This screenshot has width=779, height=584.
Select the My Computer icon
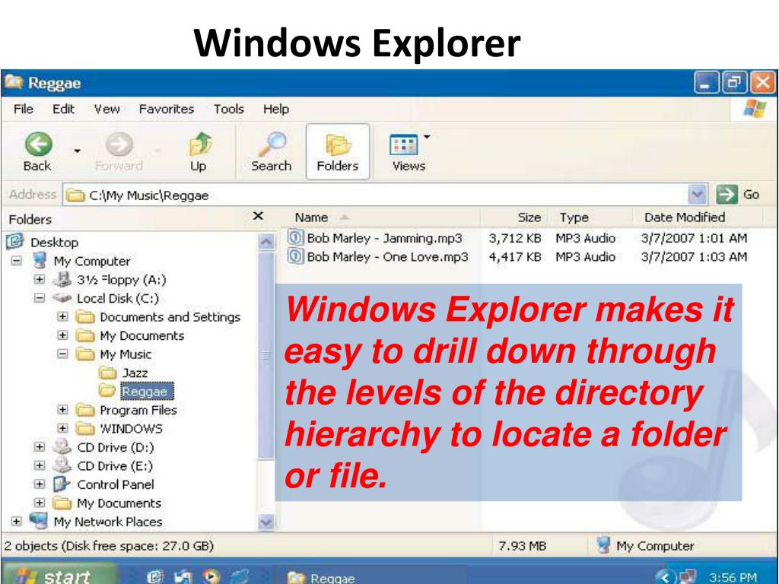[39, 260]
